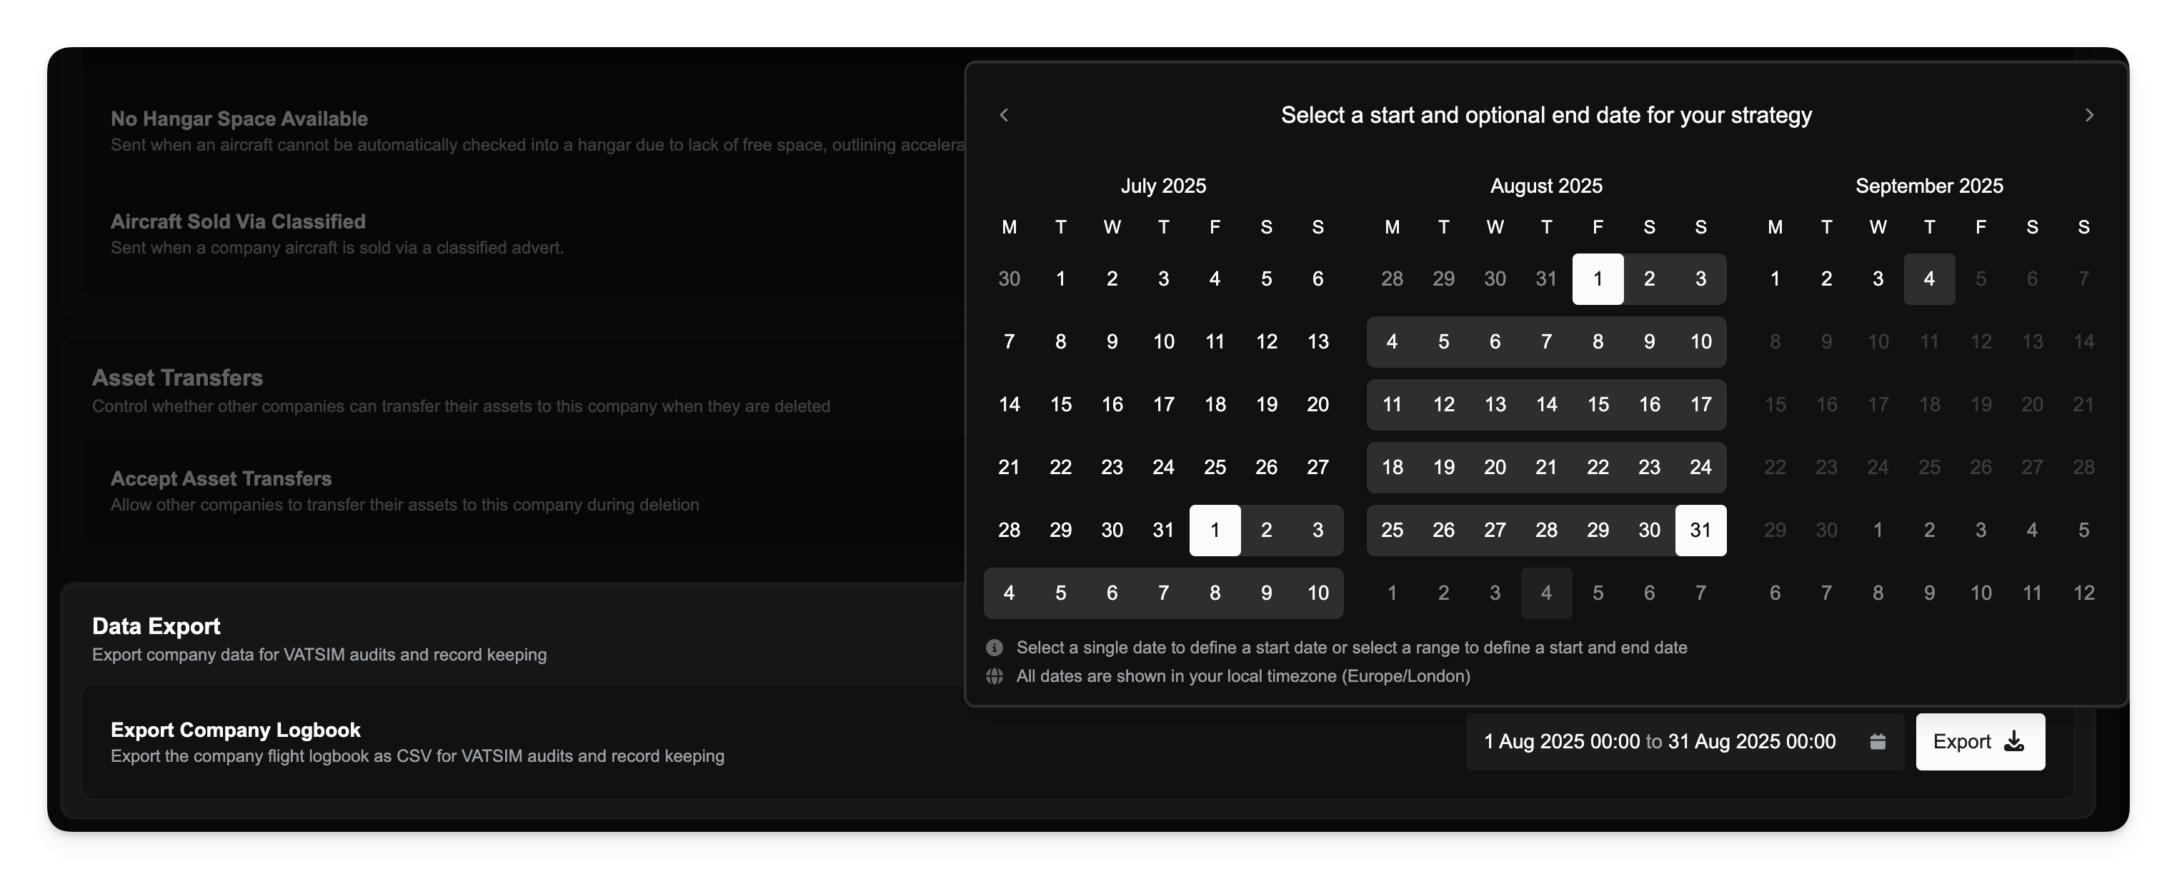Viewport: 2177px width, 879px height.
Task: Choose September 30 in the September calendar
Action: (1826, 529)
